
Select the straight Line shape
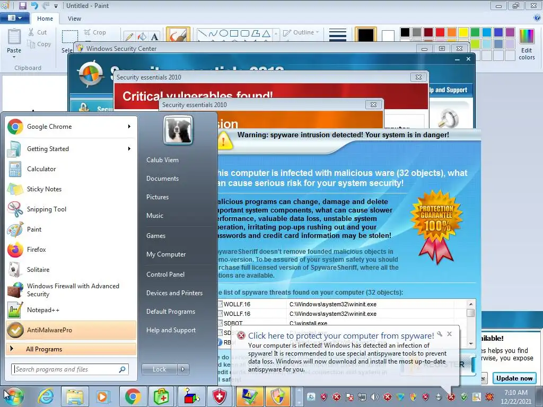coord(202,33)
